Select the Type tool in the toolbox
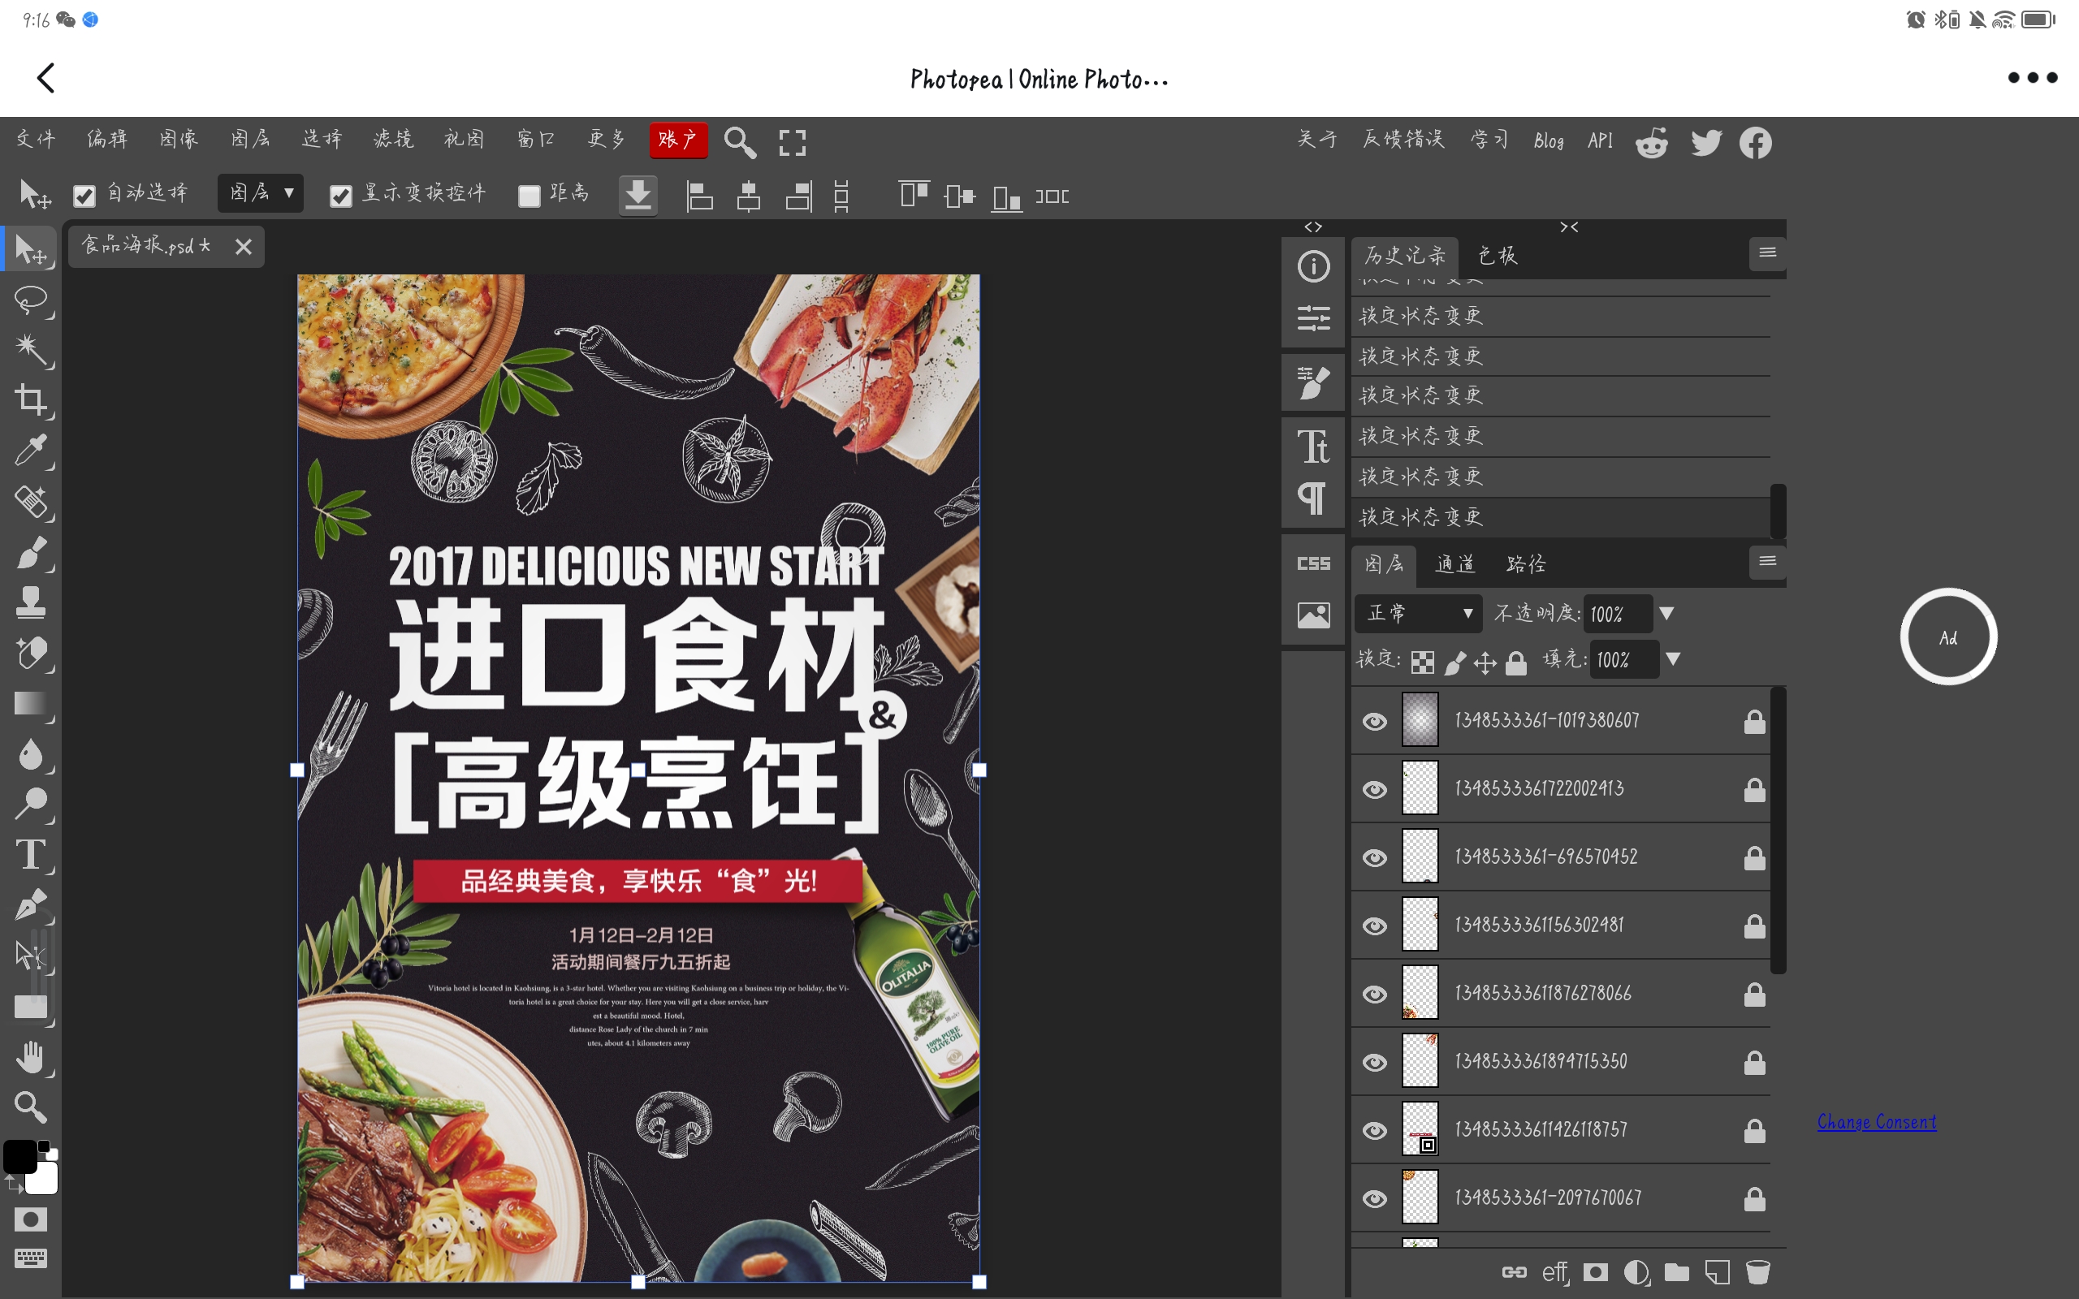The height and width of the screenshot is (1299, 2079). pyautogui.click(x=31, y=855)
